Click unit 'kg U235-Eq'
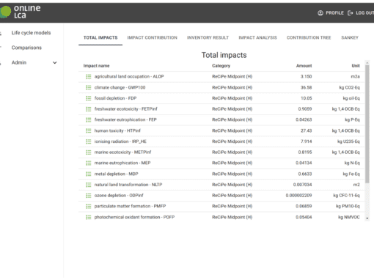Image resolution: width=374 pixels, height=280 pixels. (348, 141)
